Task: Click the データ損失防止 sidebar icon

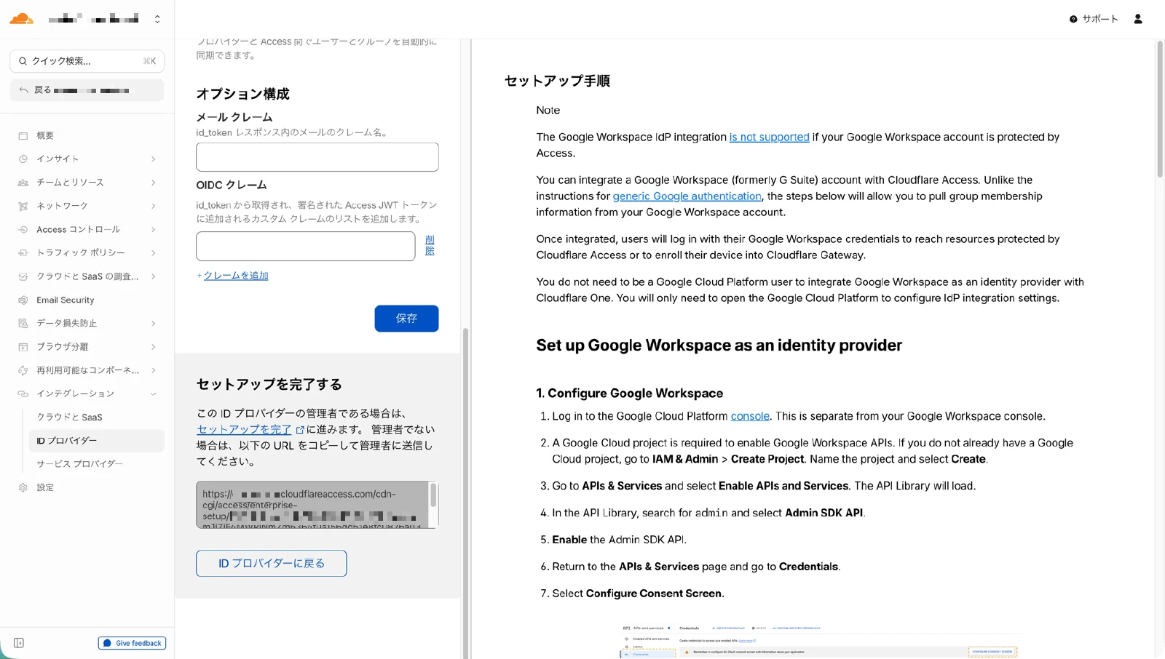Action: [23, 323]
